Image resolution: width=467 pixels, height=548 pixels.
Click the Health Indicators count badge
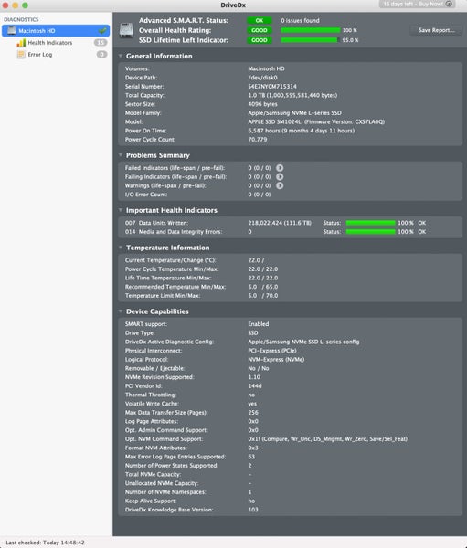101,43
